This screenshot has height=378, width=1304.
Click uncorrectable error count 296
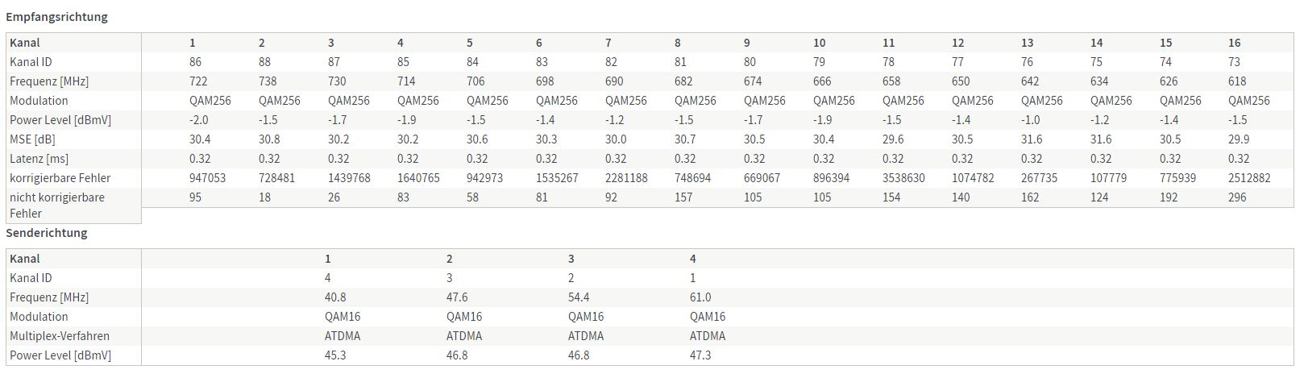(1237, 197)
